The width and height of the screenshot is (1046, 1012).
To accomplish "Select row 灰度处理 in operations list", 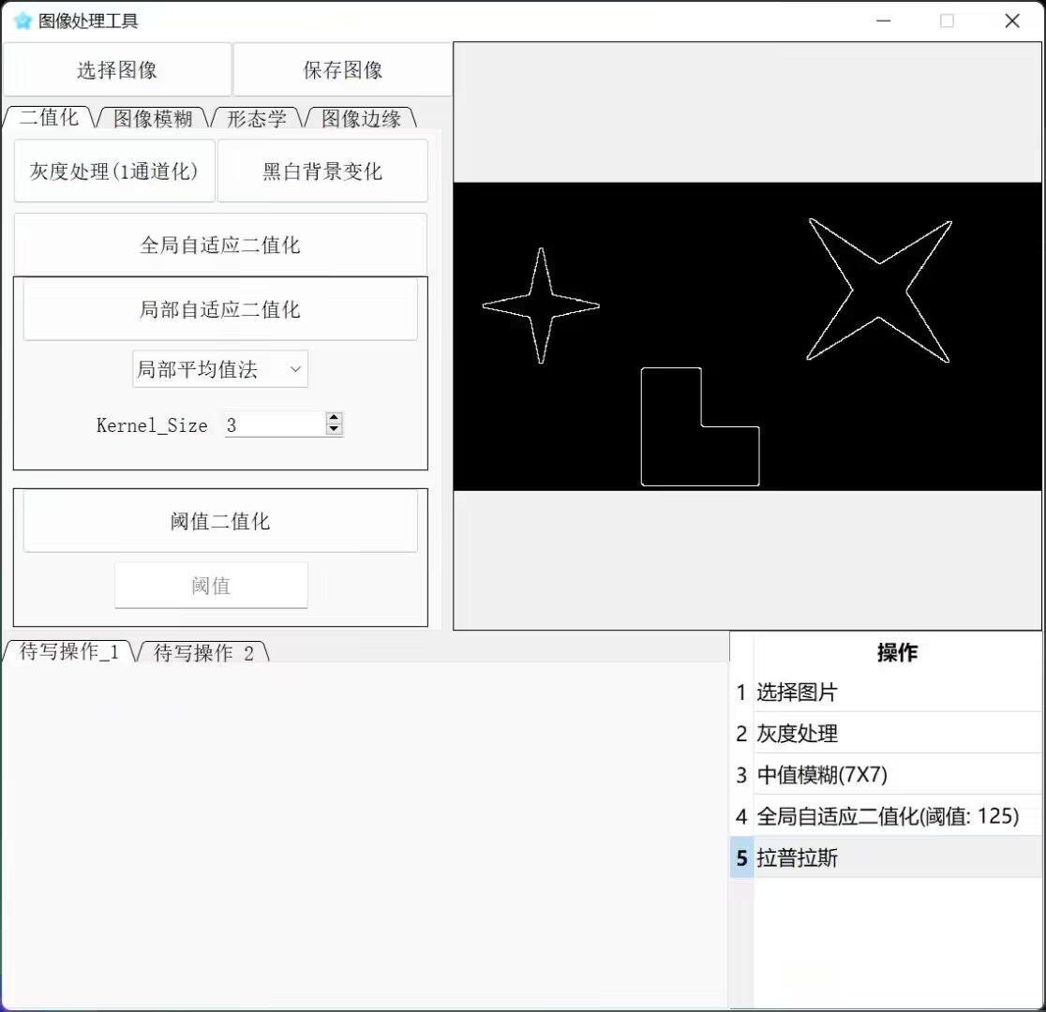I will click(897, 733).
